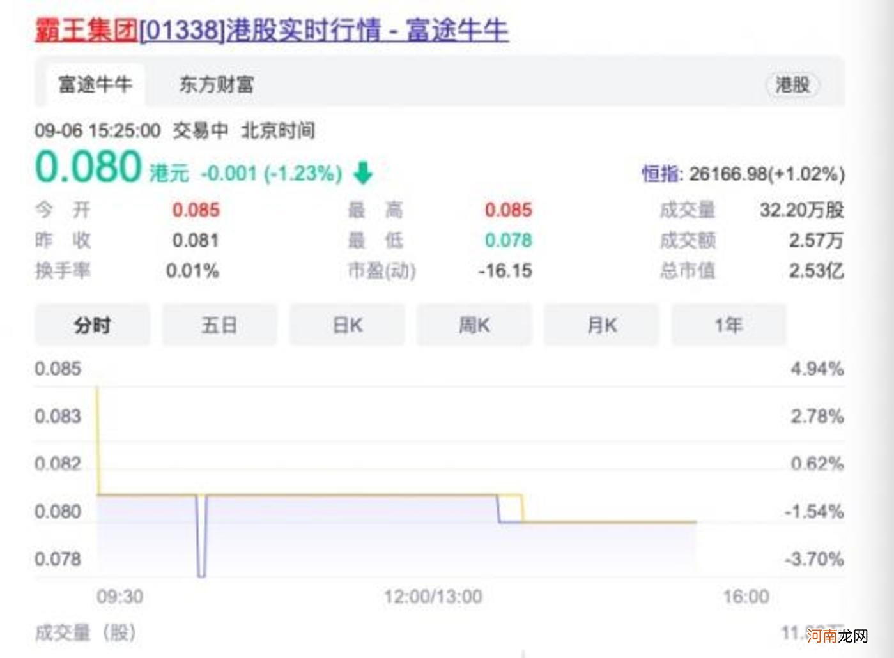The height and width of the screenshot is (658, 894).
Task: Click the 09:30 time axis label
Action: [120, 597]
